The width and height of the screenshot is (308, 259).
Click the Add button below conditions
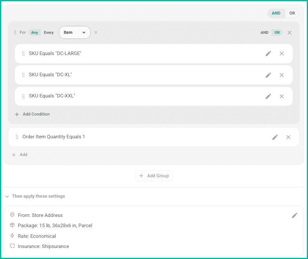pyautogui.click(x=20, y=155)
